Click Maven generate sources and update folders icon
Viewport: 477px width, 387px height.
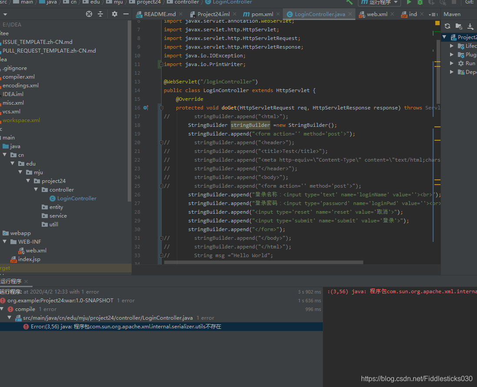[459, 26]
